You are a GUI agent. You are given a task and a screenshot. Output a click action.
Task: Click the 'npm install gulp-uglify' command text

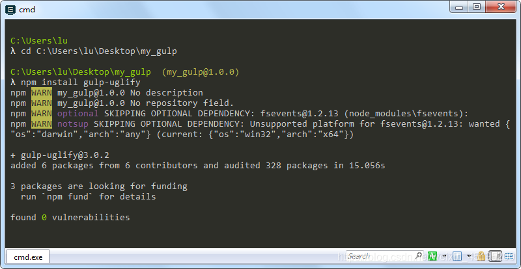[81, 83]
